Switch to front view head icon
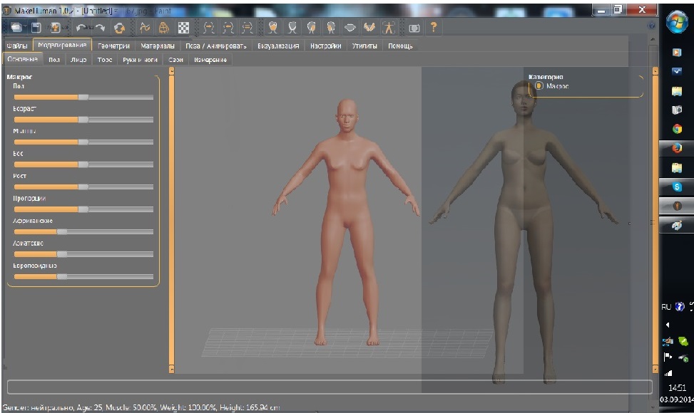 click(x=273, y=27)
